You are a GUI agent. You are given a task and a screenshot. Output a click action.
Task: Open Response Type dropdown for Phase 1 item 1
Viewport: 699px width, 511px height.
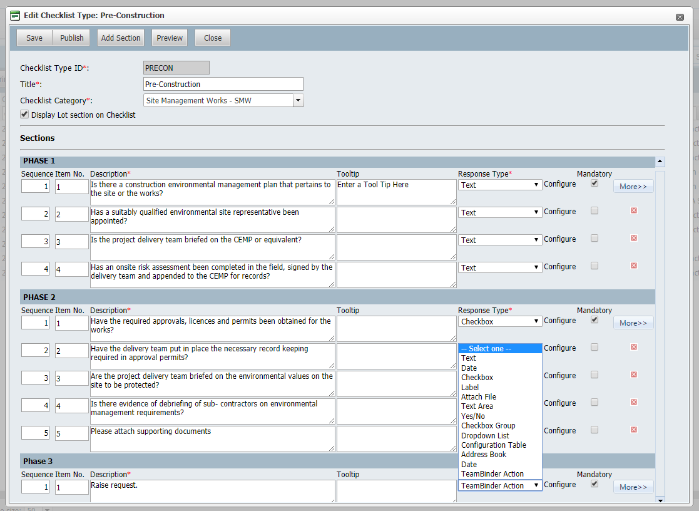499,185
